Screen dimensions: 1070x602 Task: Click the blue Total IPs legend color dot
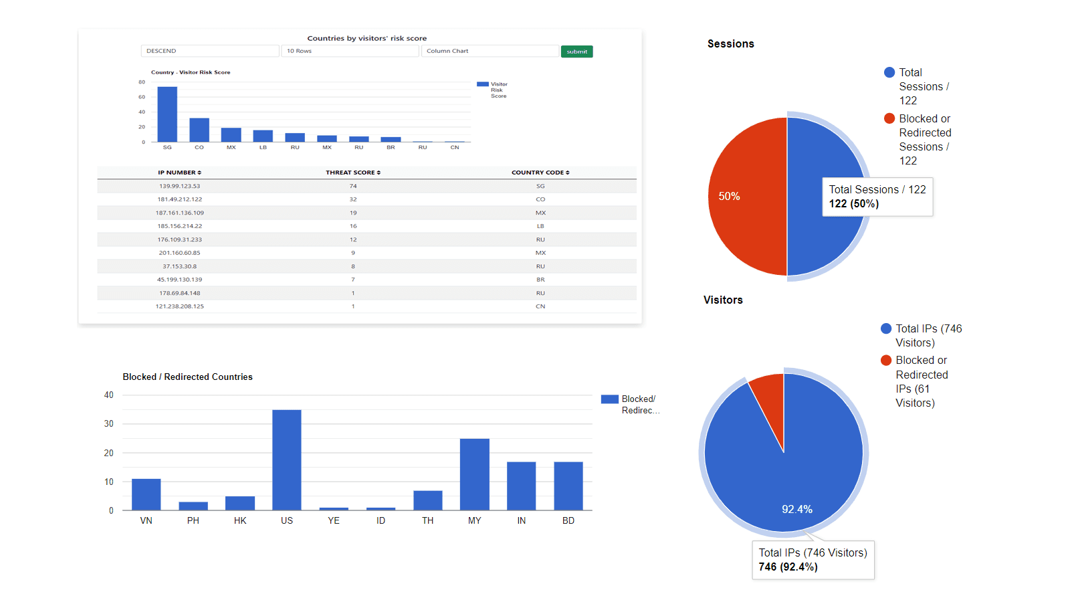pos(885,328)
